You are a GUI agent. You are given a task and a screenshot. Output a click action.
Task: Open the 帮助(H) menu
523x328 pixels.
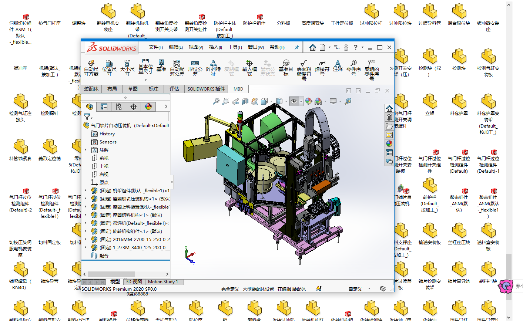(x=277, y=47)
